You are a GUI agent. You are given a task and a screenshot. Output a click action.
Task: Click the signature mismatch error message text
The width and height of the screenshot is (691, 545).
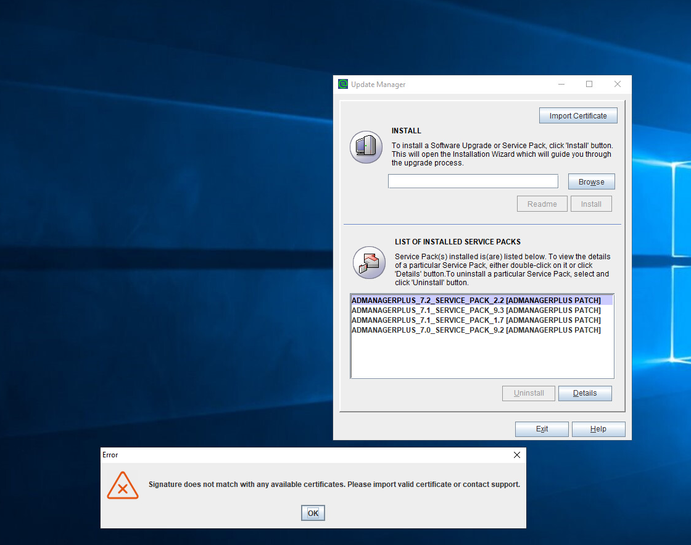click(x=334, y=484)
